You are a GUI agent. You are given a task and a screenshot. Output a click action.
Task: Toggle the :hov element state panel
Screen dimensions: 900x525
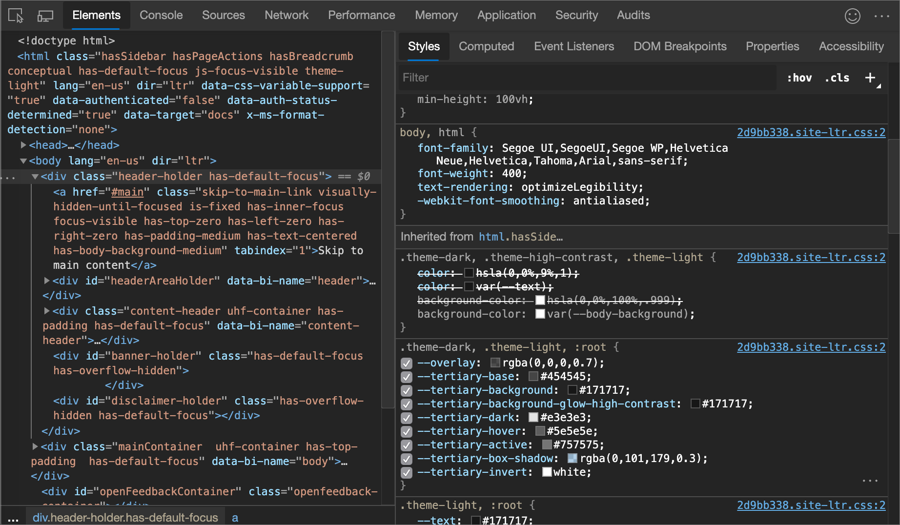799,78
